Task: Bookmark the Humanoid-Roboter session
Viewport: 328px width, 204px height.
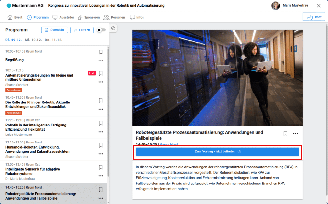Action: pos(101,145)
